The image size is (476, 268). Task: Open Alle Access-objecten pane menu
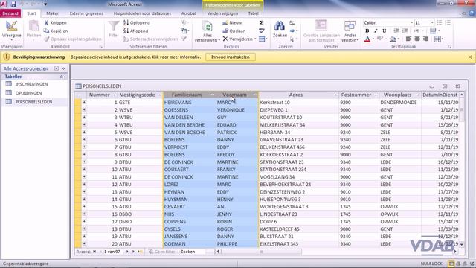coord(57,68)
